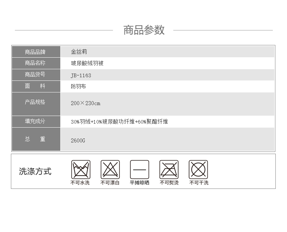Click the 面料 row label

point(35,86)
